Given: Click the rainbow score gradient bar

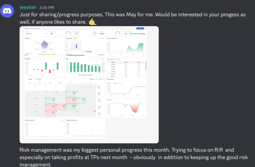Looking at the screenshot, I should click(47, 54).
